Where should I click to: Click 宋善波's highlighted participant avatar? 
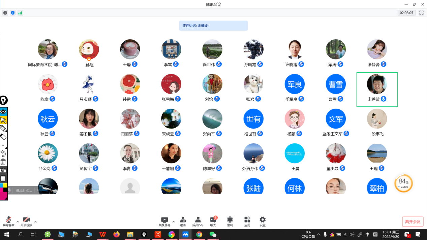tap(377, 84)
